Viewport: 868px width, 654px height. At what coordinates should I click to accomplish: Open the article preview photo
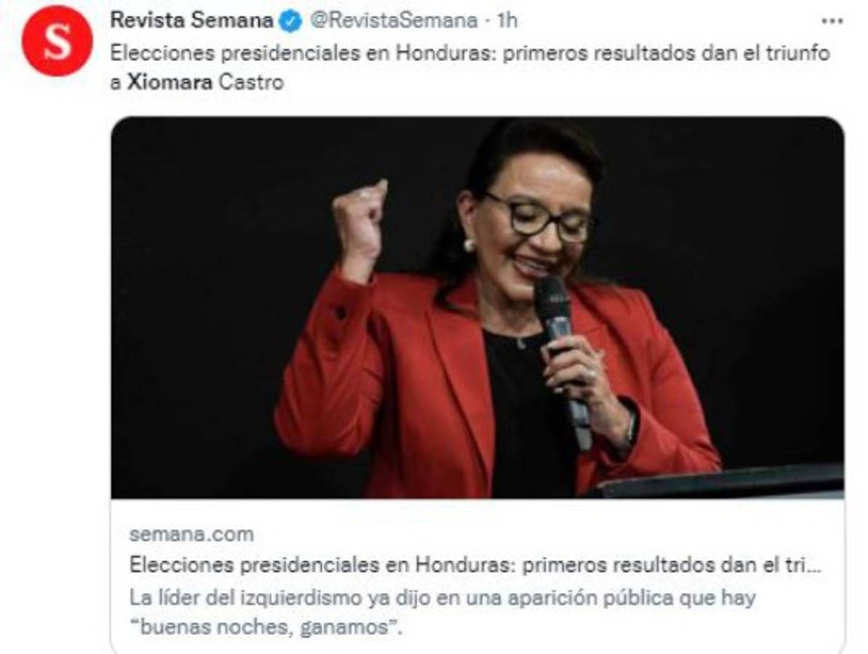[477, 307]
